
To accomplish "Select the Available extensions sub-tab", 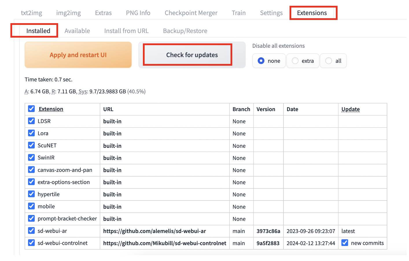I will (77, 31).
